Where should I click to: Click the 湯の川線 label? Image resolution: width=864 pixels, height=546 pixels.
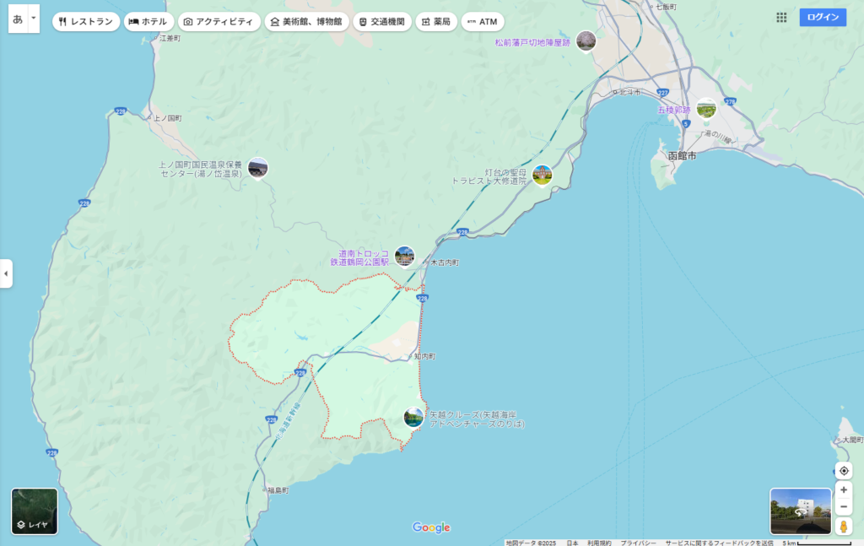(x=718, y=136)
